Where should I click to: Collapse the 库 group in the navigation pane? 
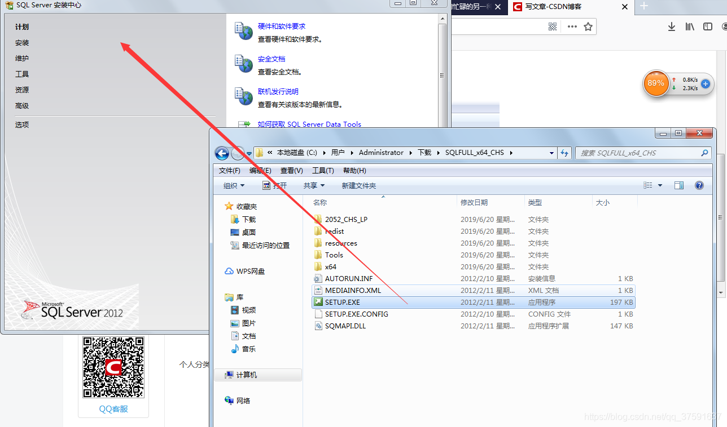(x=229, y=296)
